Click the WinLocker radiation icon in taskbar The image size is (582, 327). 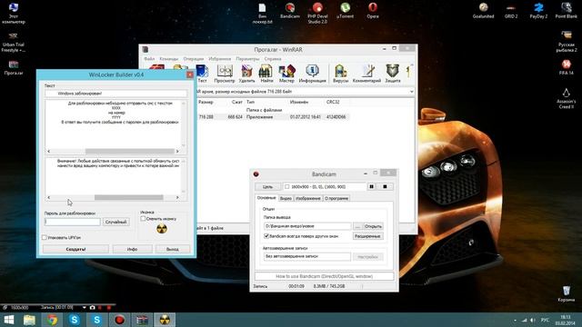(x=165, y=320)
